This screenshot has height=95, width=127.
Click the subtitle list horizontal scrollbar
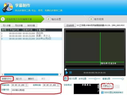31,74
